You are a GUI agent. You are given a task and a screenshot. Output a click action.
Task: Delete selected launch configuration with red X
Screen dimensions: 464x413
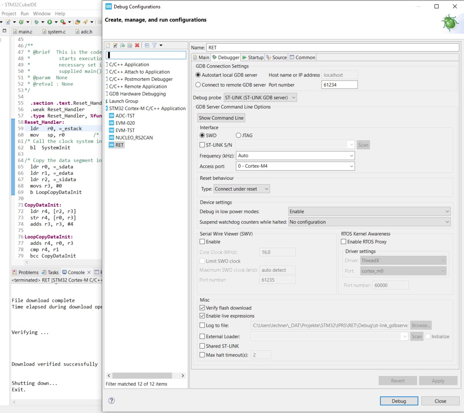(137, 45)
